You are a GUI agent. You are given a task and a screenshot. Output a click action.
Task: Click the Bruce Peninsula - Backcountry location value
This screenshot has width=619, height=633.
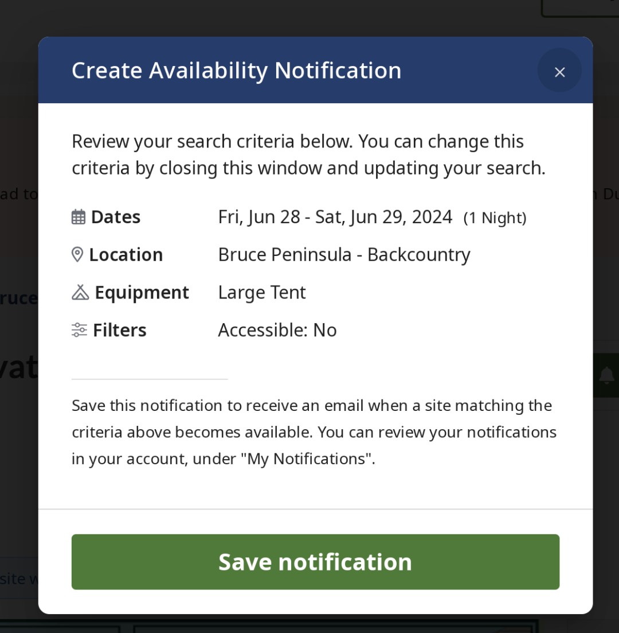(344, 255)
